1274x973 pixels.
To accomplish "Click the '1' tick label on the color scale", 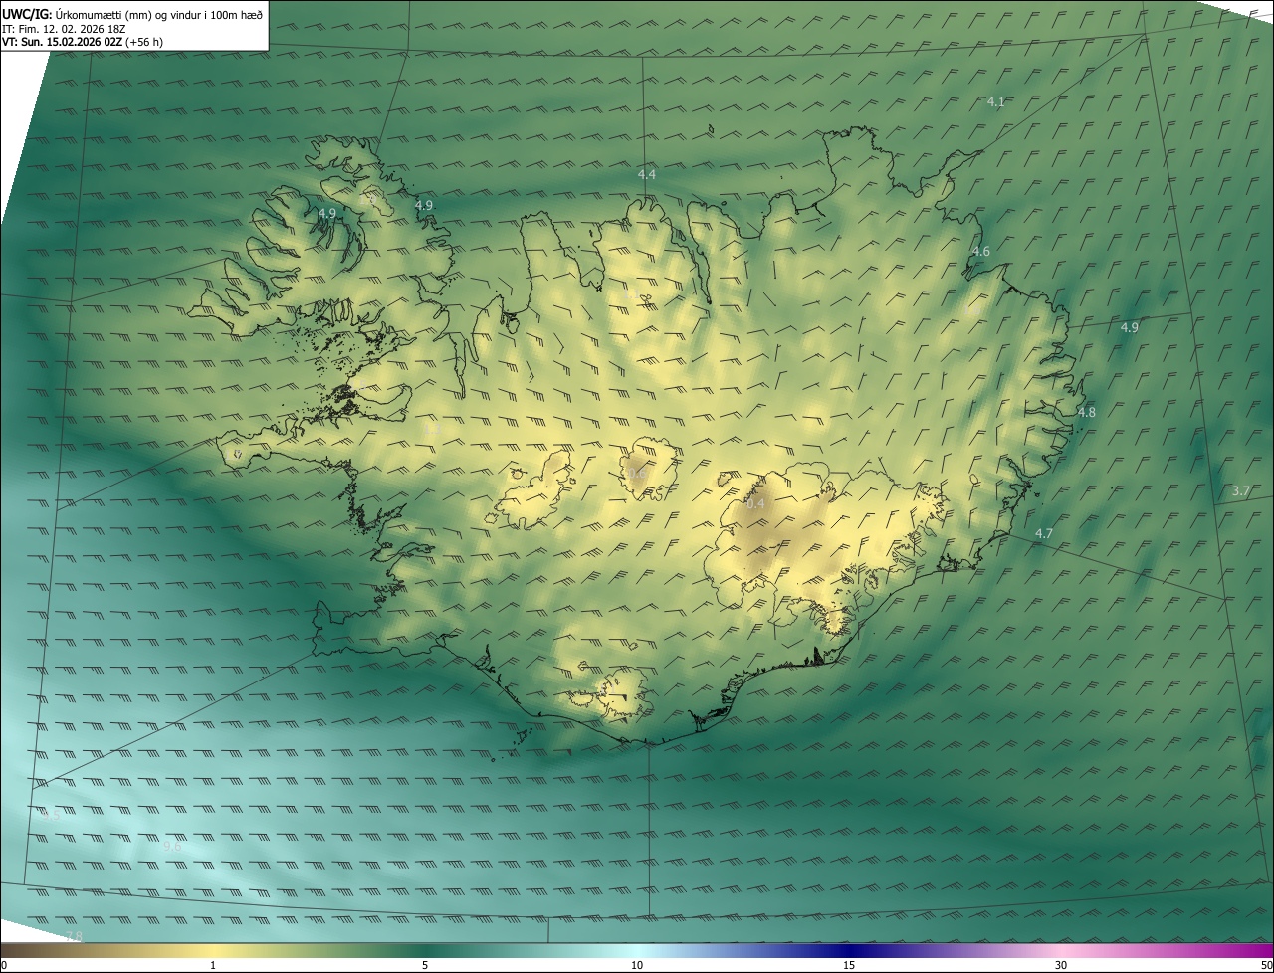I will 213,965.
